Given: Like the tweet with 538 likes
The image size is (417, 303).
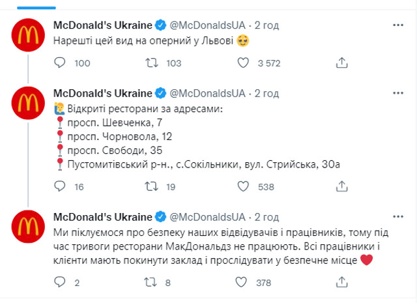Looking at the screenshot, I should 243,187.
